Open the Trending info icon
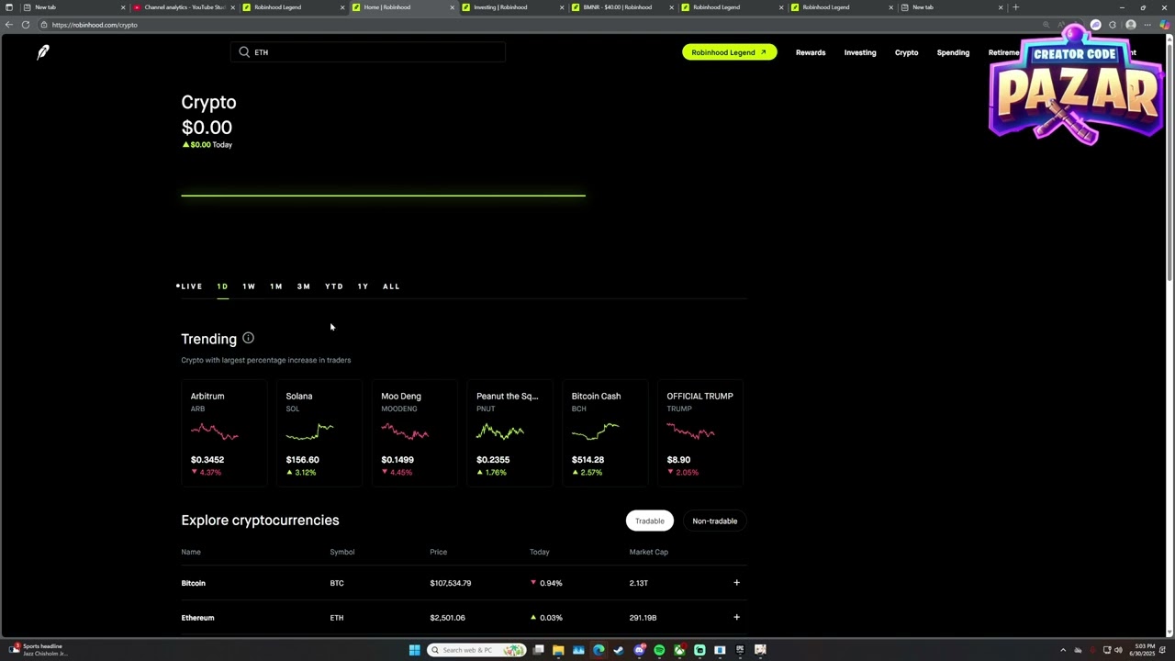 pos(248,339)
